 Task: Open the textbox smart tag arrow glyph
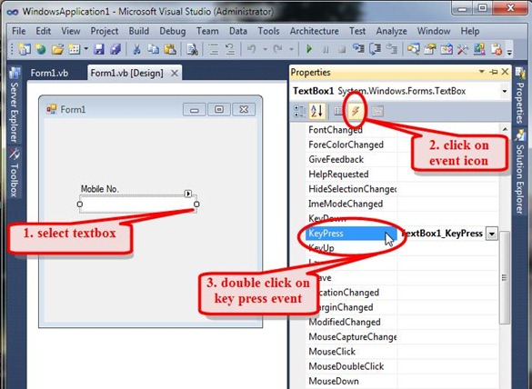coord(188,194)
